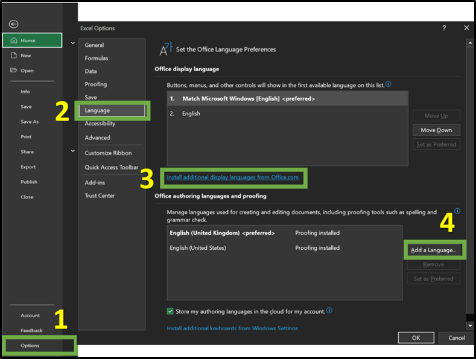Viewport: 476px width, 359px height.
Task: Click the scrollbar down arrow in options dialog
Action: point(470,326)
